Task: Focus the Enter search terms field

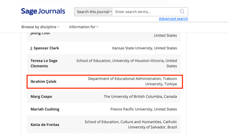Action: pyautogui.click(x=145, y=12)
